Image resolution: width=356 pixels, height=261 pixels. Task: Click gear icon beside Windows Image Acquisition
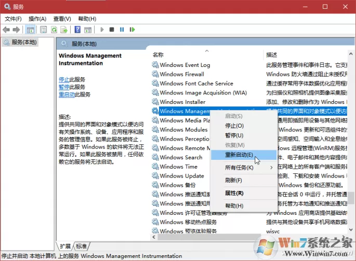(x=155, y=93)
